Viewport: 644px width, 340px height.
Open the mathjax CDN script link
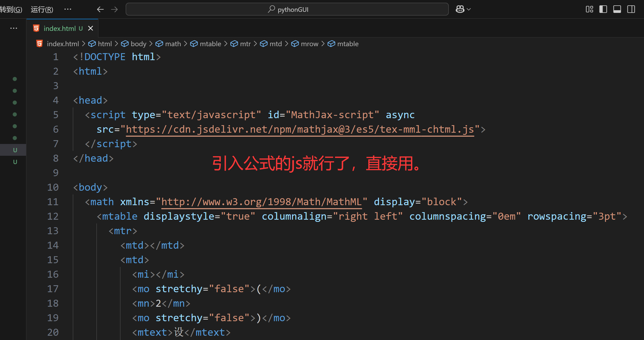300,129
